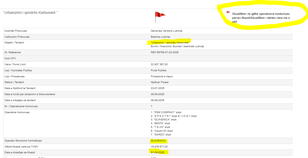Click the large red flag icon
The image size is (308, 158).
point(160,17)
